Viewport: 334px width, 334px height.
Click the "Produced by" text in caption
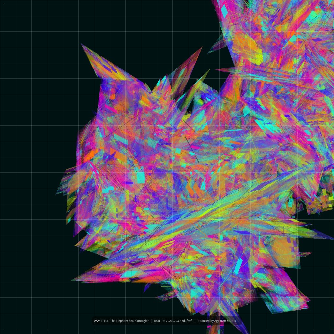(205, 321)
